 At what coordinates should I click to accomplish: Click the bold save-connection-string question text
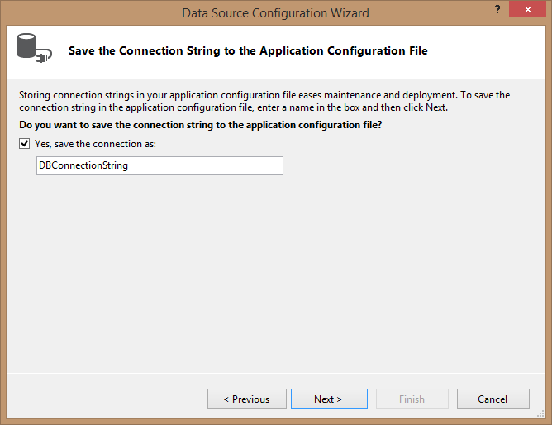[x=200, y=125]
